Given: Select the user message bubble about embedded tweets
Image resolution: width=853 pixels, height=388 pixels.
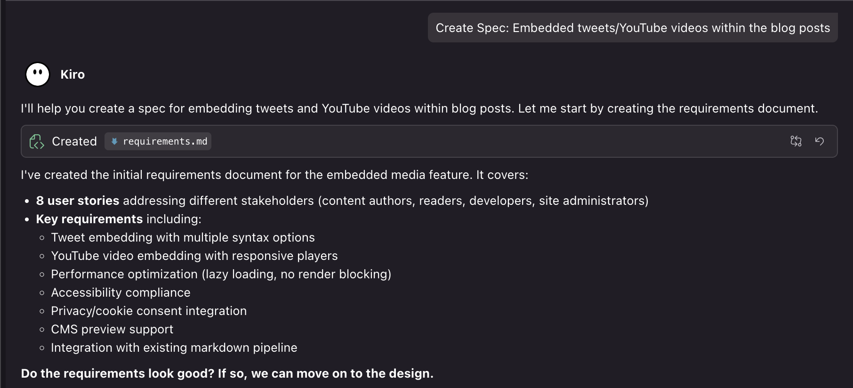Looking at the screenshot, I should coord(633,28).
